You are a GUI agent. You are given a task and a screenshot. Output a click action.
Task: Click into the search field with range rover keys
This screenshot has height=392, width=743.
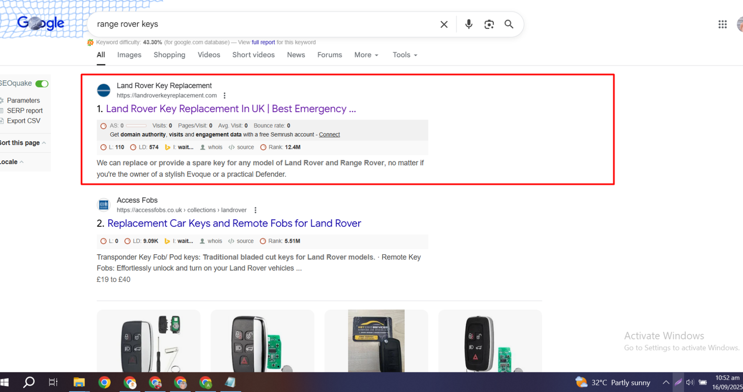pos(260,24)
